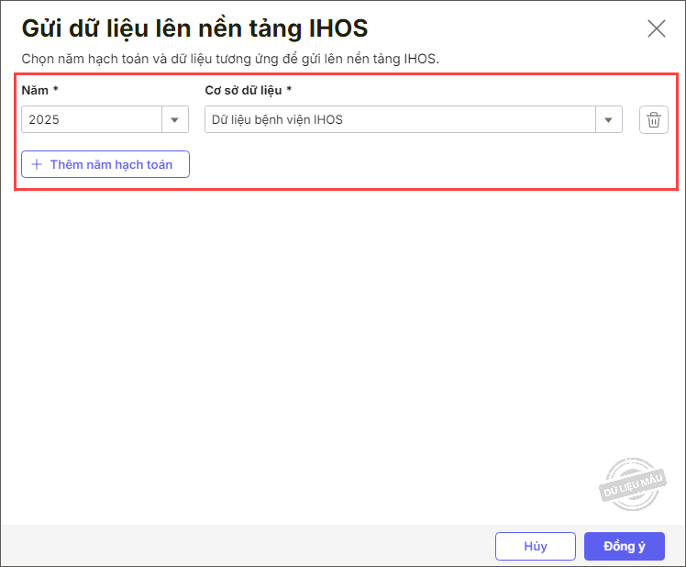This screenshot has width=686, height=567.
Task: Select the 'Dữ liệu bệnh viện IHOS' field
Action: 400,119
